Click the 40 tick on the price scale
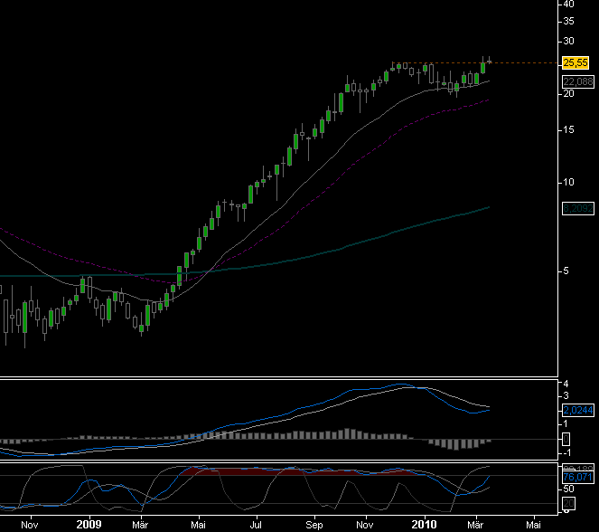Screen dimensions: 599x532 tap(568, 5)
